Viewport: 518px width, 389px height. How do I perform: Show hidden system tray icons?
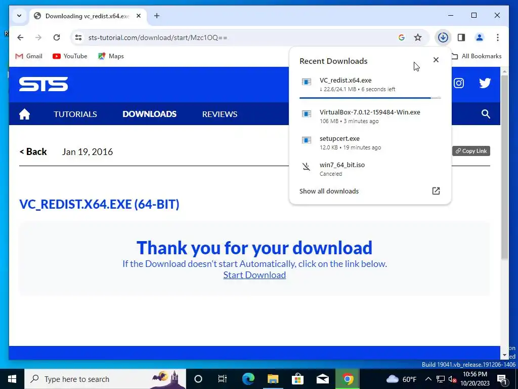point(428,379)
